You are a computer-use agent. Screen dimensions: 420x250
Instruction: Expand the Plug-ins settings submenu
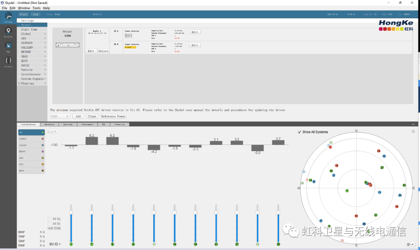tap(32, 83)
